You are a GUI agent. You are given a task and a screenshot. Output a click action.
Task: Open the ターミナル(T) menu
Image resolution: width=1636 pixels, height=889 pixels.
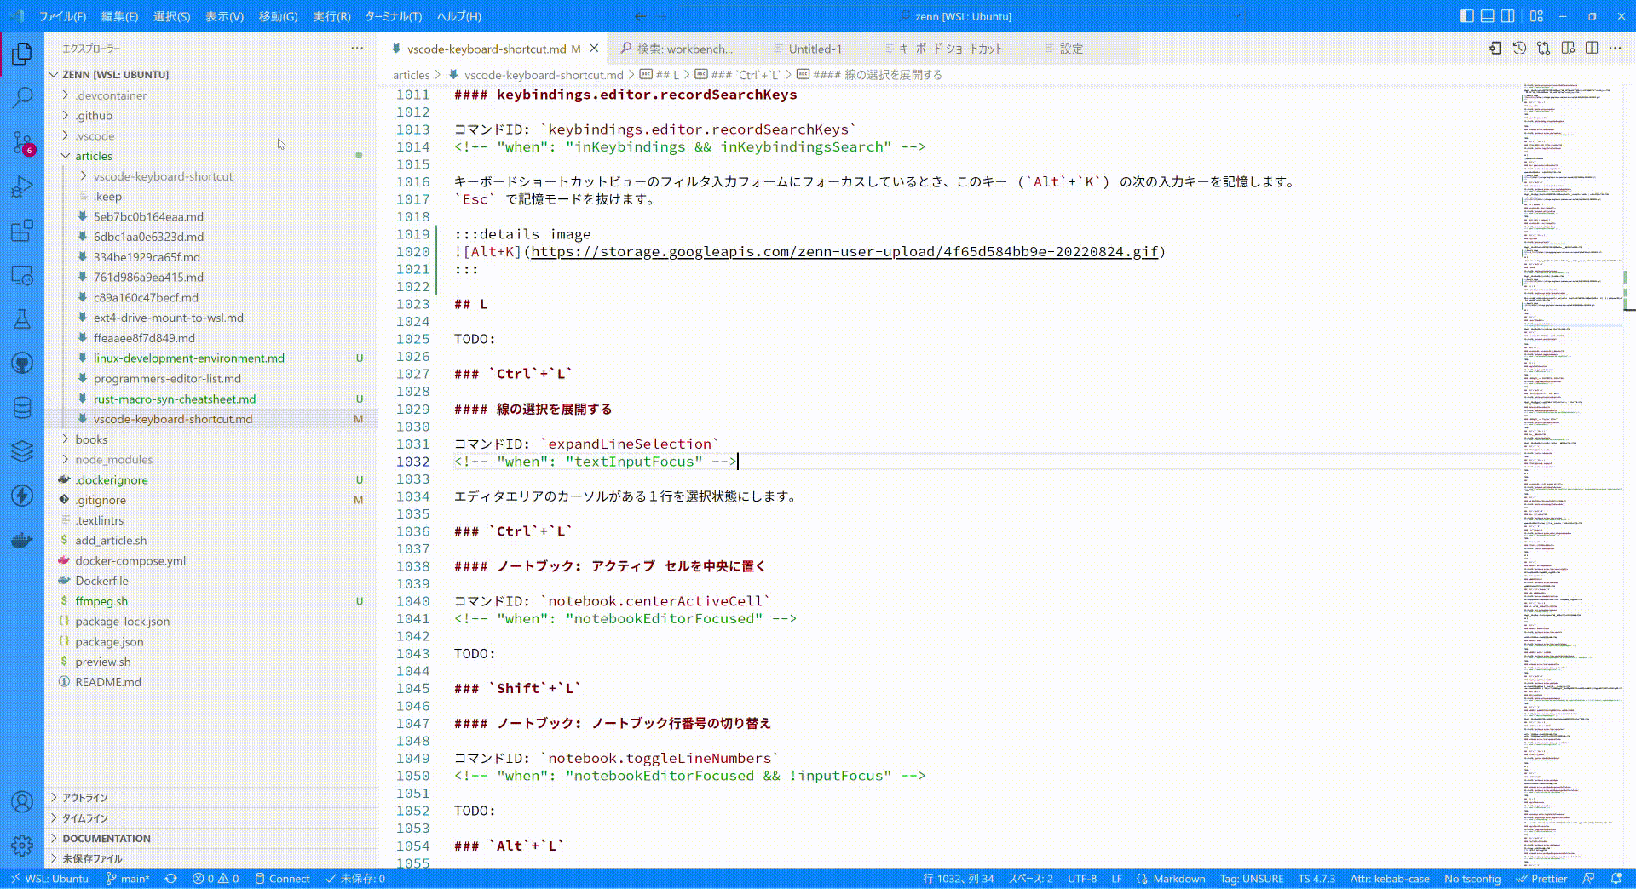click(x=394, y=16)
